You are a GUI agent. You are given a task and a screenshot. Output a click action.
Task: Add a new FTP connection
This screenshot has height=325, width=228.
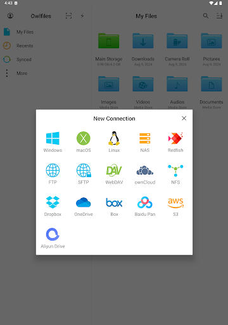53,173
